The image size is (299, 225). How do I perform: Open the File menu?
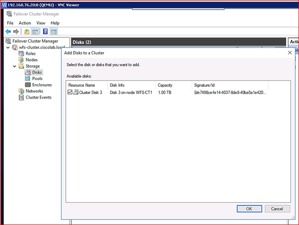[x=10, y=23]
